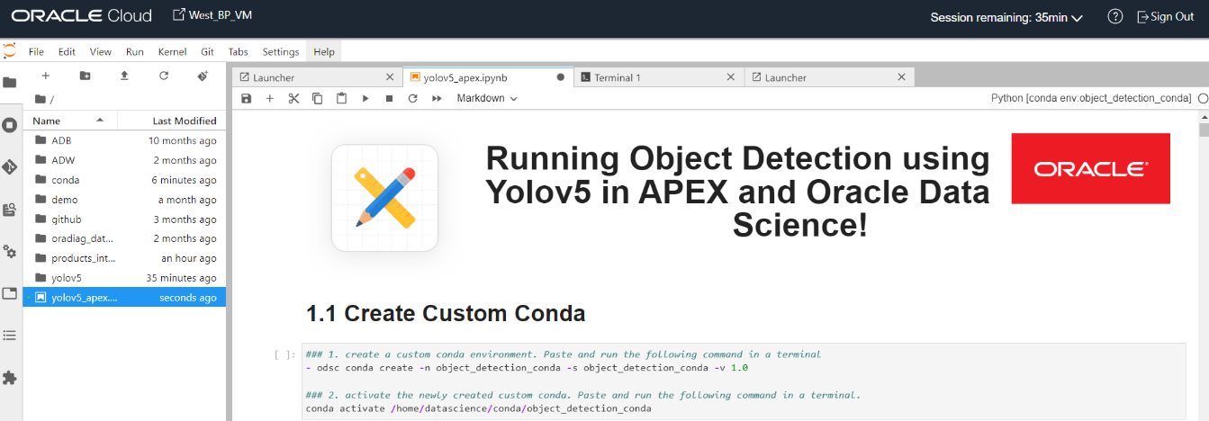Cut the selected cells with scissors icon
Image resolution: width=1209 pixels, height=421 pixels.
click(293, 98)
